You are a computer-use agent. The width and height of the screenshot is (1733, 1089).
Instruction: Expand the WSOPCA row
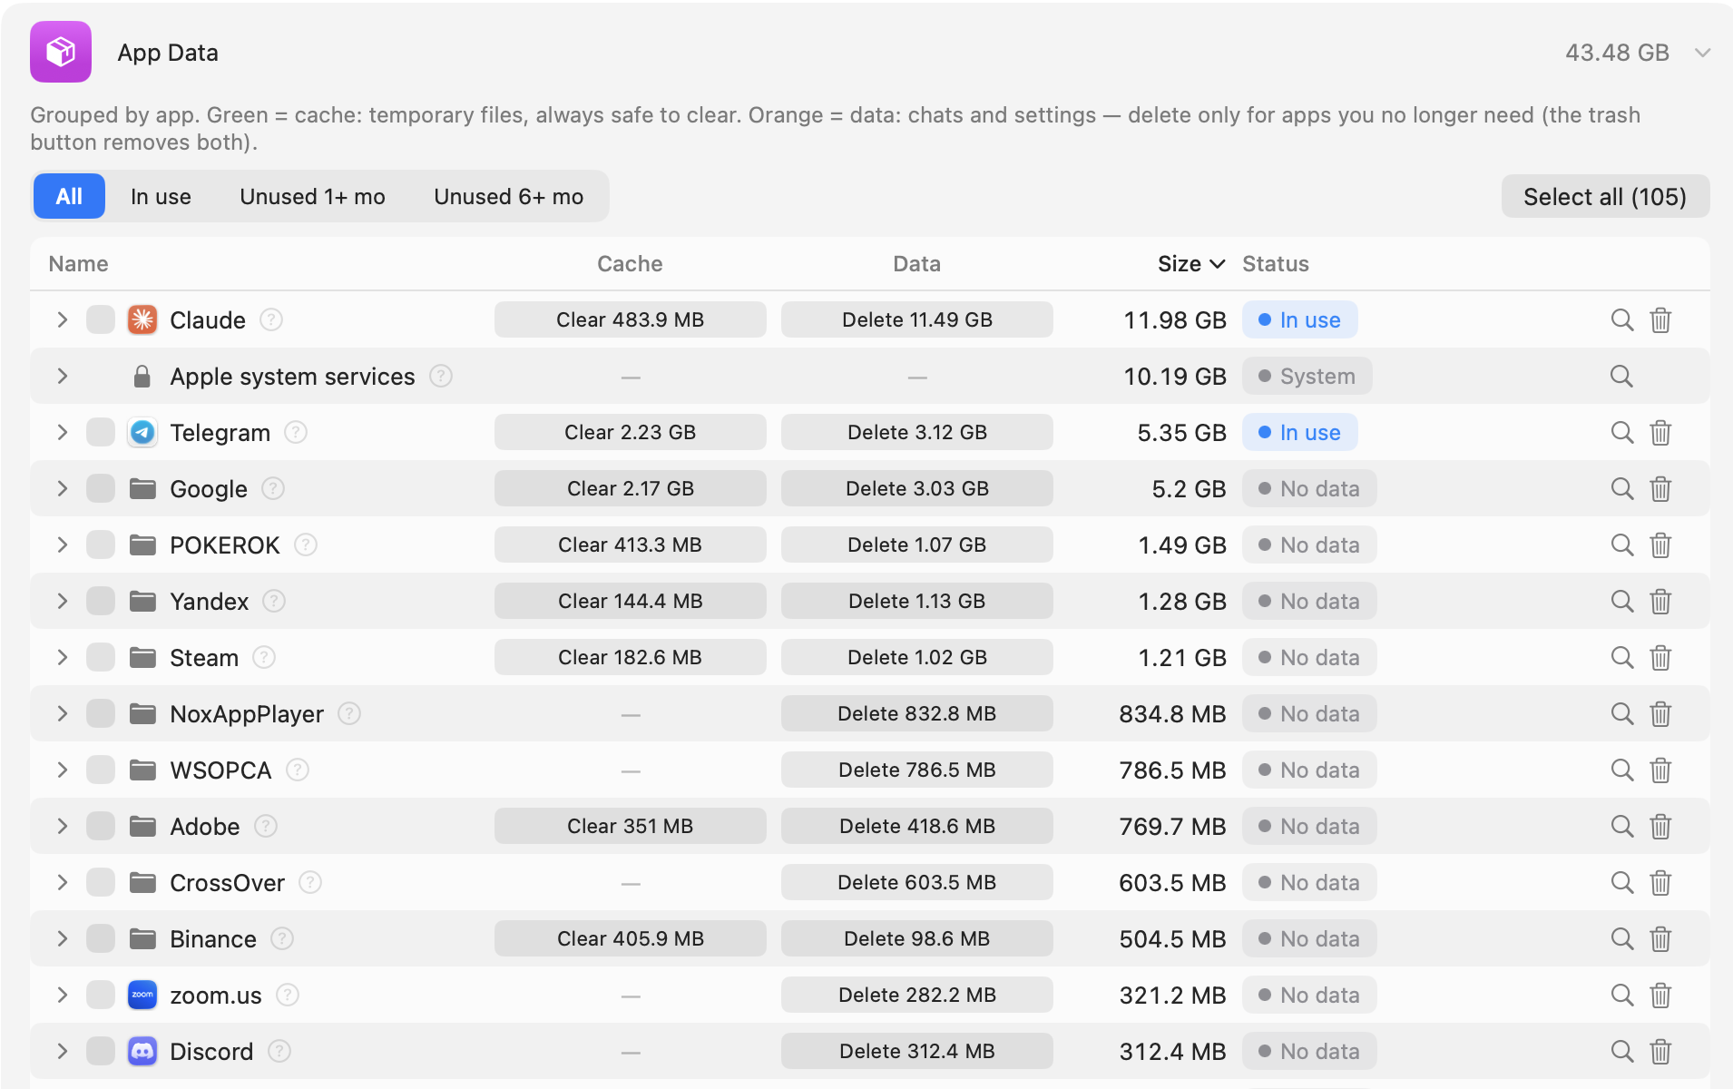point(62,770)
